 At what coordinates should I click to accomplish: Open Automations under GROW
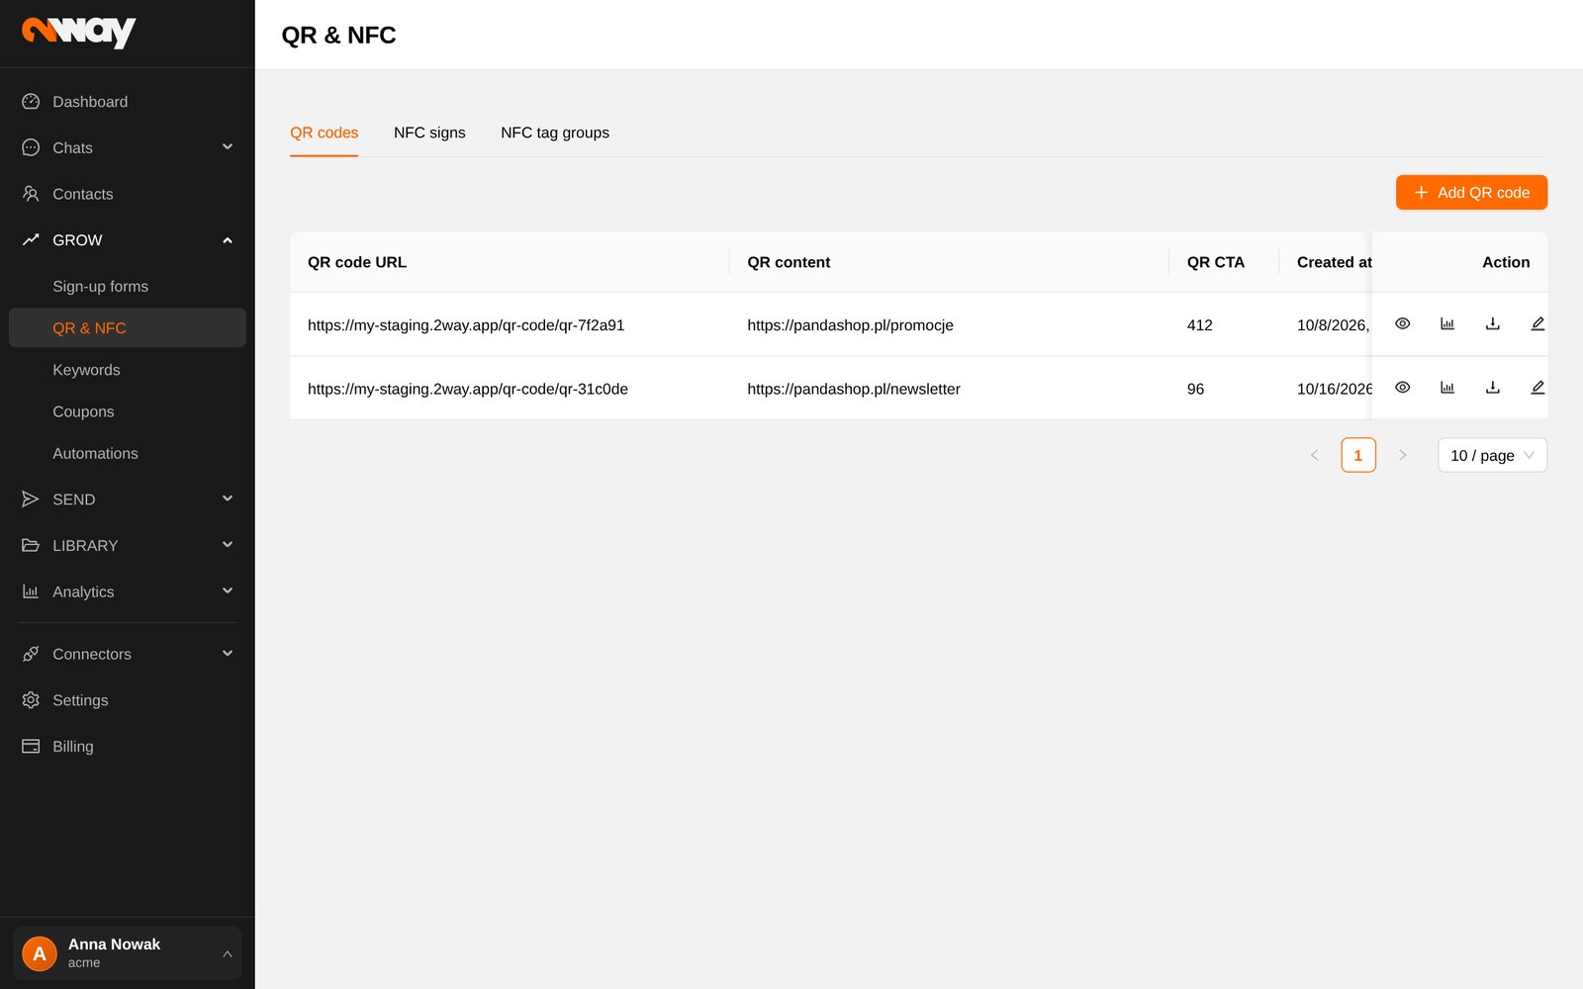pyautogui.click(x=128, y=454)
